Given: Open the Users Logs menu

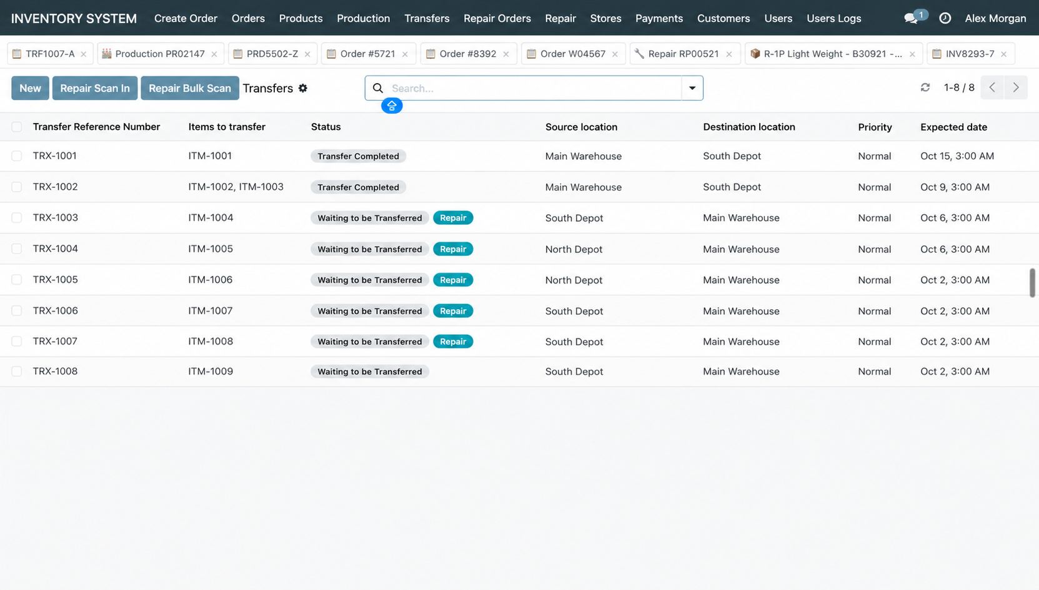Looking at the screenshot, I should [x=833, y=18].
